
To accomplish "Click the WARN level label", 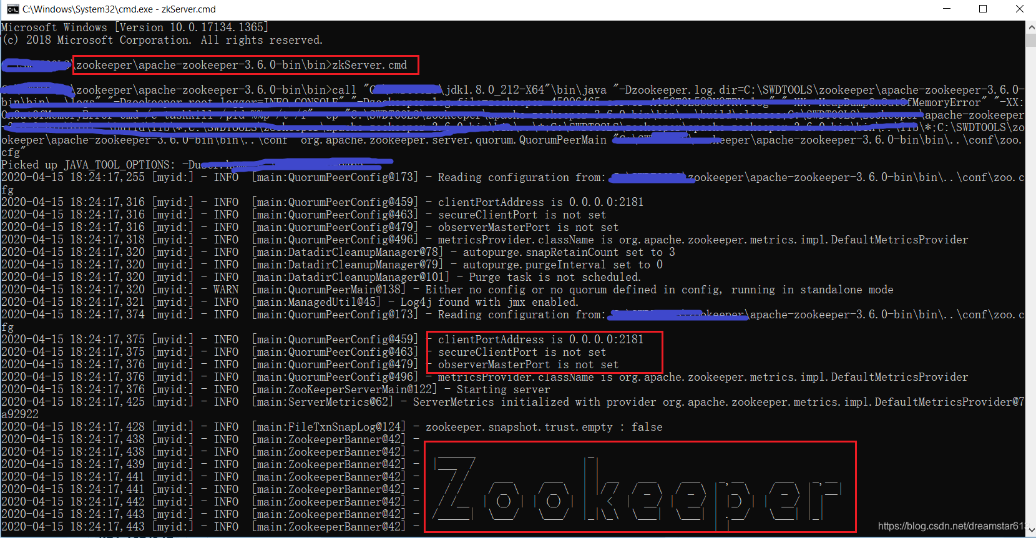I will coord(226,290).
